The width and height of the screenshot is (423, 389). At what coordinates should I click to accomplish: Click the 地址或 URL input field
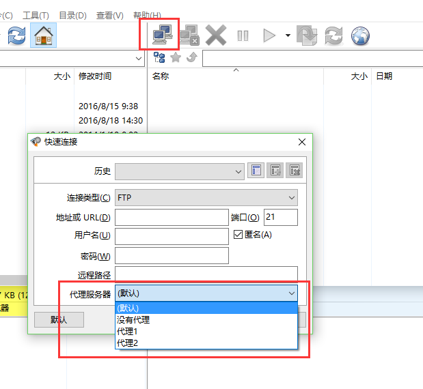(171, 218)
